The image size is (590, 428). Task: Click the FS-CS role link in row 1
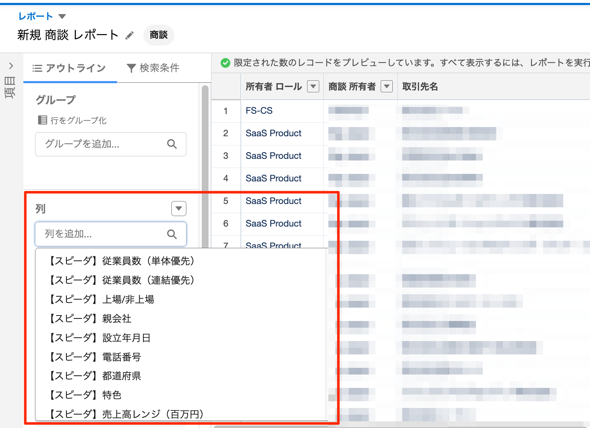(259, 111)
